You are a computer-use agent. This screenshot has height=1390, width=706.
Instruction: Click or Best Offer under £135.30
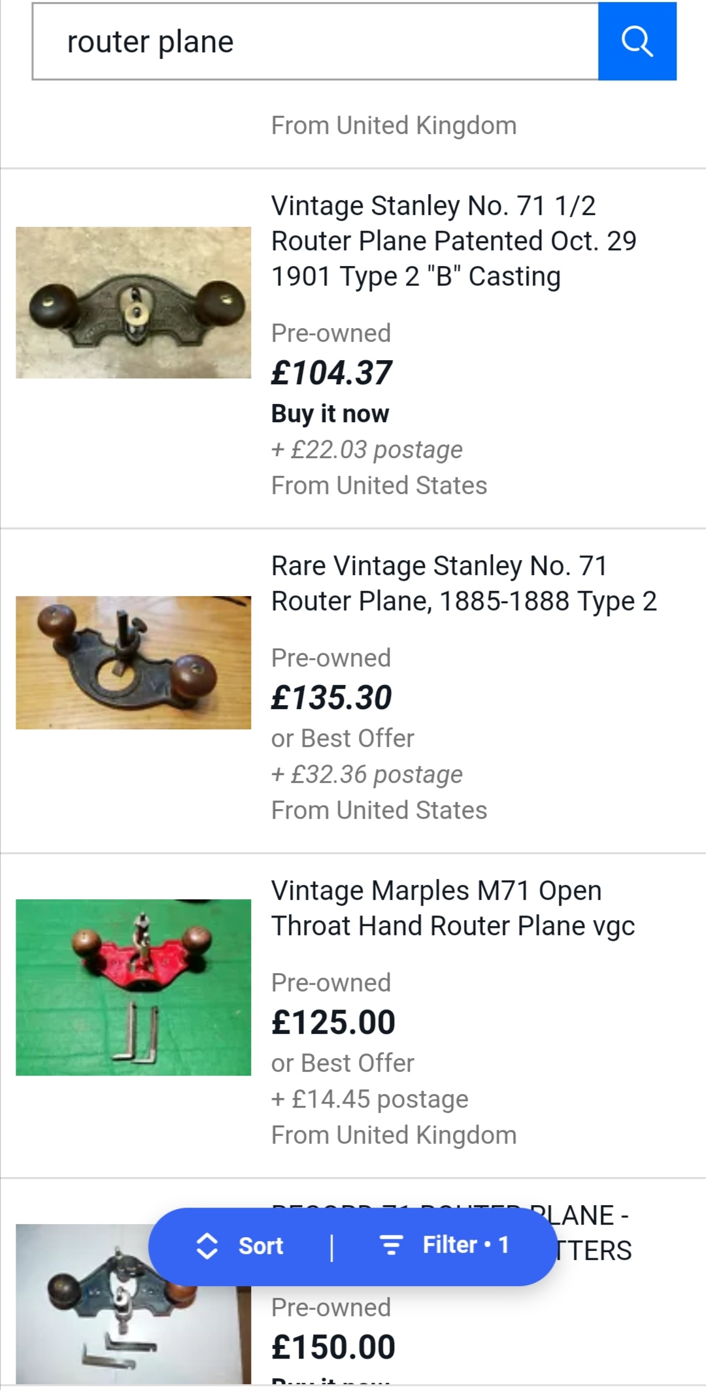coord(343,738)
